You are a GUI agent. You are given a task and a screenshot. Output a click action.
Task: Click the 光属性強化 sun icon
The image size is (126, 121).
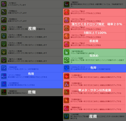pyautogui.click(x=67, y=100)
